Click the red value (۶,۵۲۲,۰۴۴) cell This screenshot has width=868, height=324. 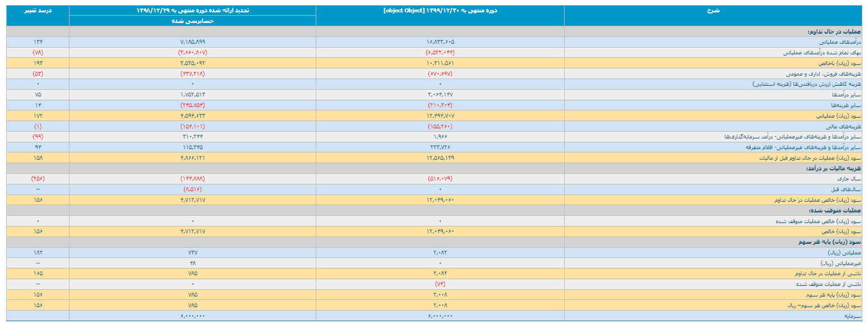(x=440, y=53)
